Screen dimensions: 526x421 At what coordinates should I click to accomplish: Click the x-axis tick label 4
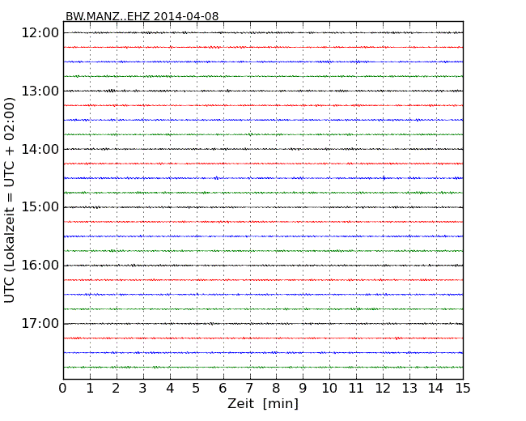[x=170, y=389]
